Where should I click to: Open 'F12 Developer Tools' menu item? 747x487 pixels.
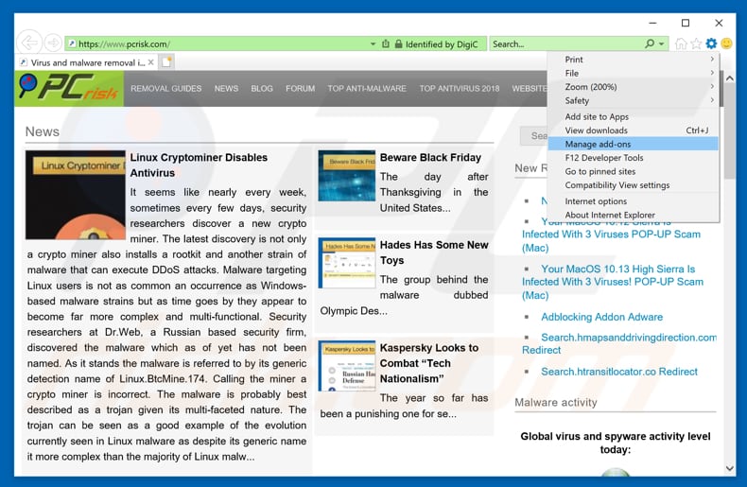click(x=634, y=158)
